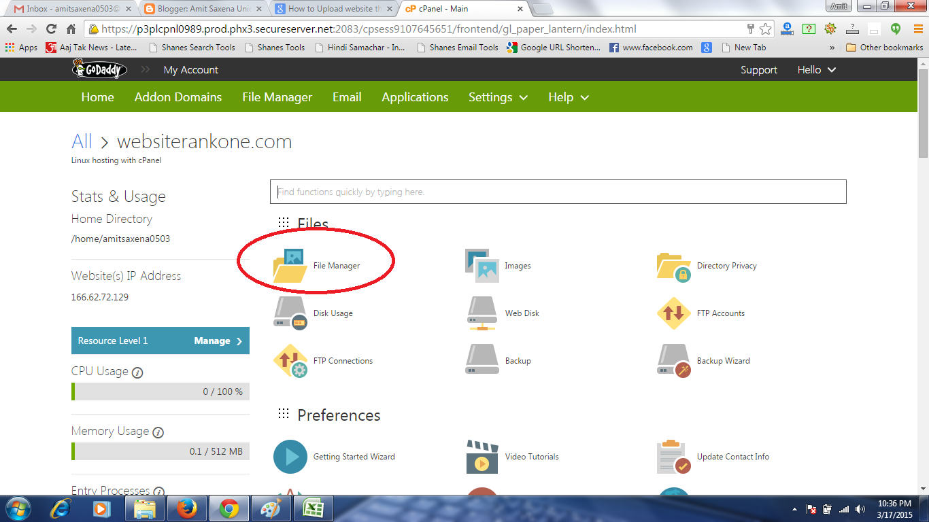Open Backup Wizard icon
Screen dimensions: 929x522
tap(674, 361)
